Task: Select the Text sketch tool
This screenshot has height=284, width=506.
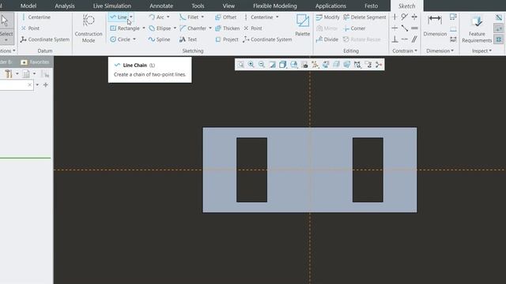Action: [x=188, y=39]
